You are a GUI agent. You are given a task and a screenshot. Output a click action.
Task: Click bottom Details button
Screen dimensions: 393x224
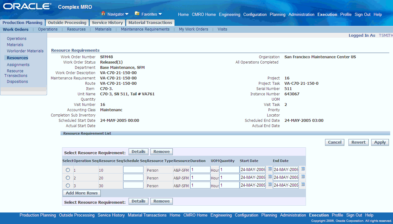pyautogui.click(x=138, y=201)
